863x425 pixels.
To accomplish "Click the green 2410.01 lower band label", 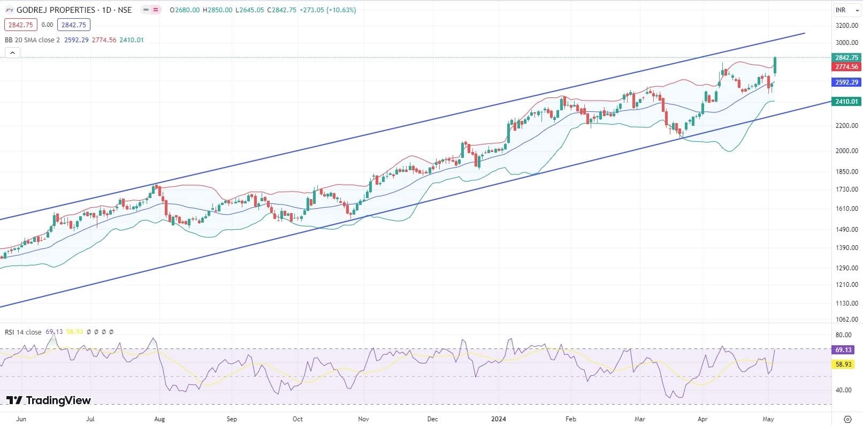I will [x=846, y=102].
